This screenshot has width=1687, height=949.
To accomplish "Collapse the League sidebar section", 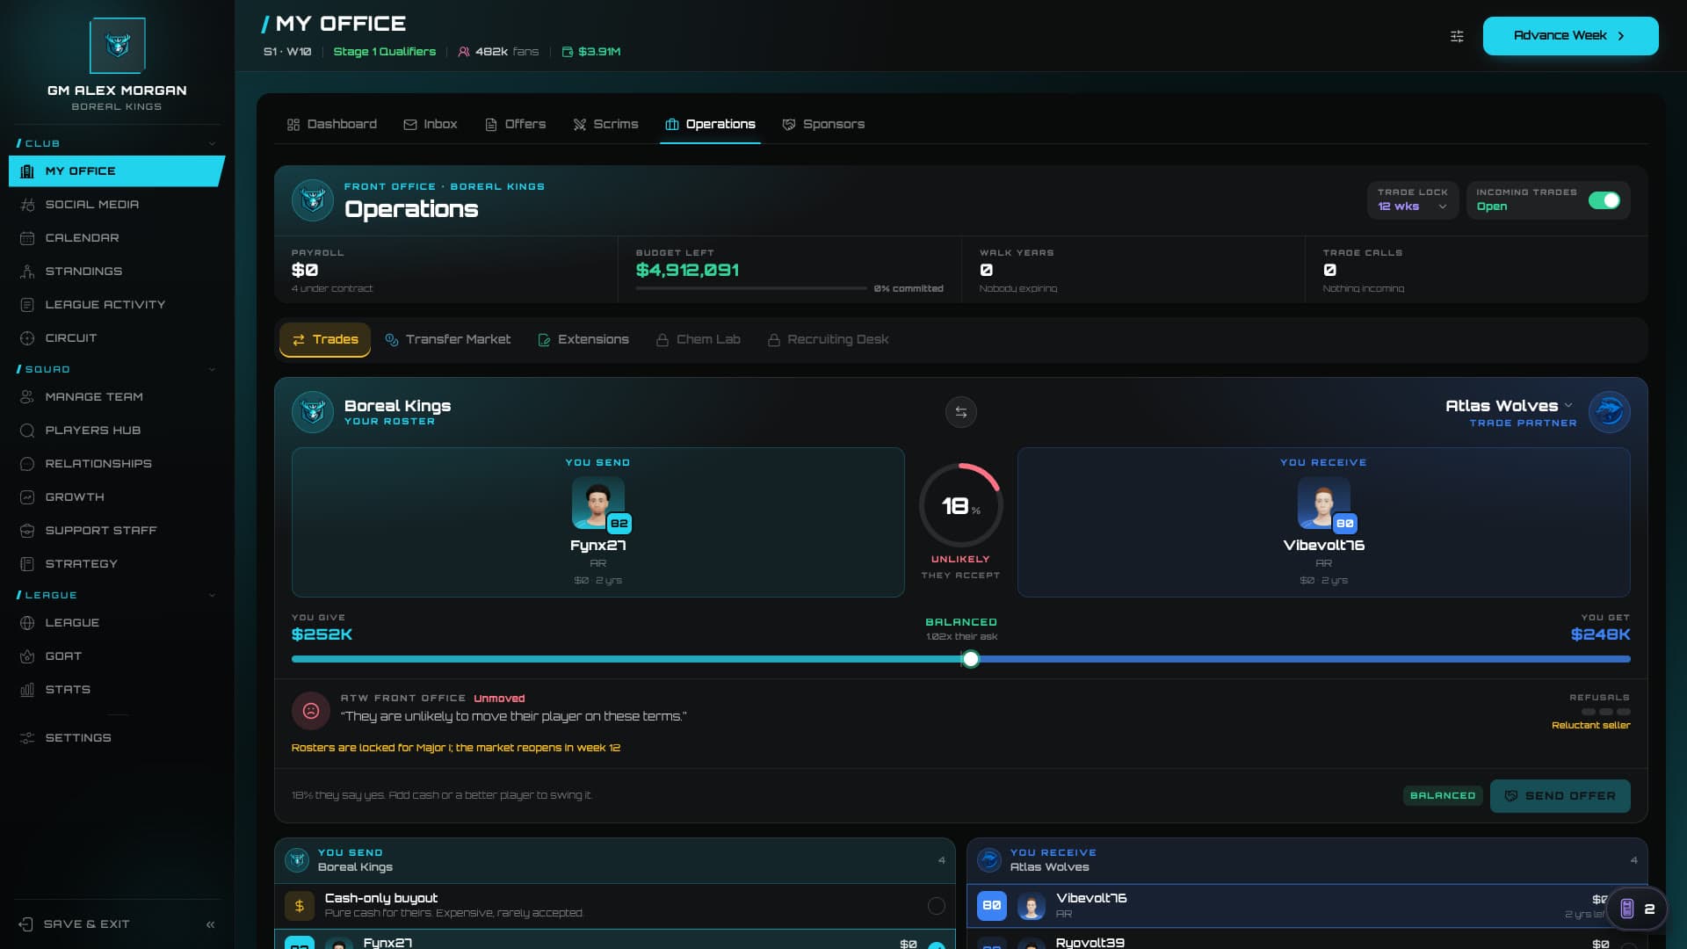I will (212, 595).
